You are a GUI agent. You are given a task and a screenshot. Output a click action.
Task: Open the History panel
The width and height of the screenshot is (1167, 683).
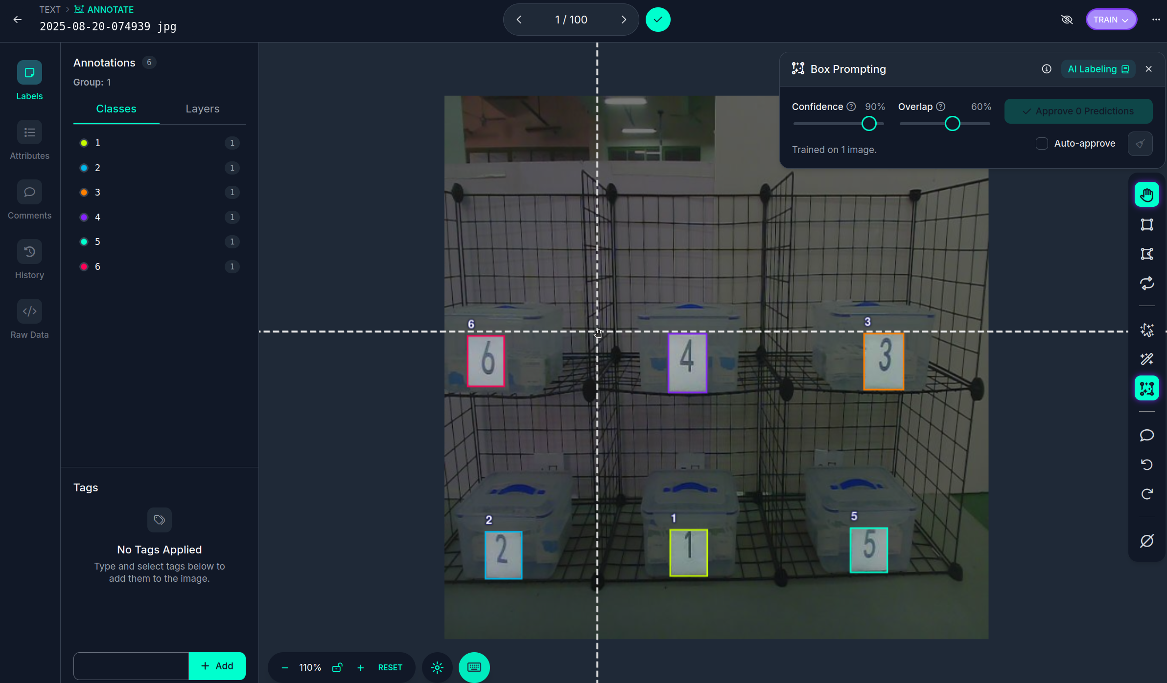pos(29,260)
